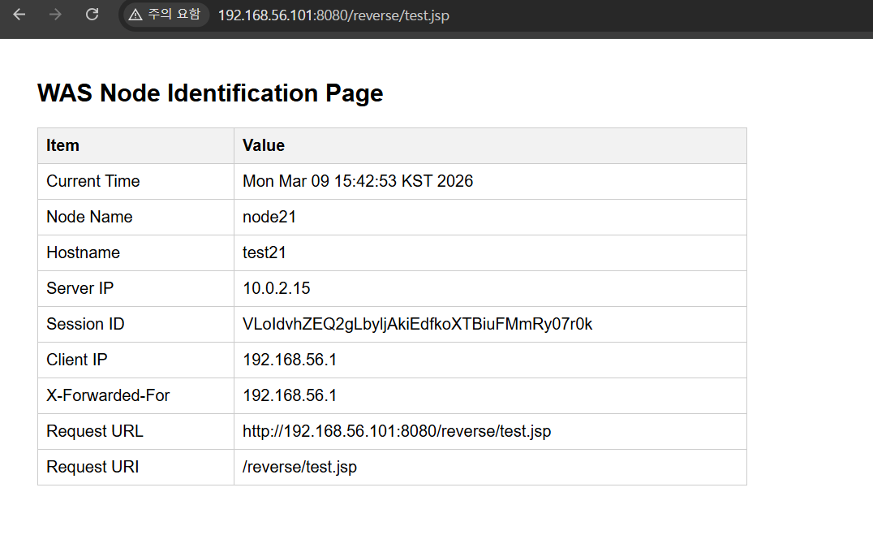The image size is (873, 535).
Task: Select the Item column header
Action: tap(135, 146)
